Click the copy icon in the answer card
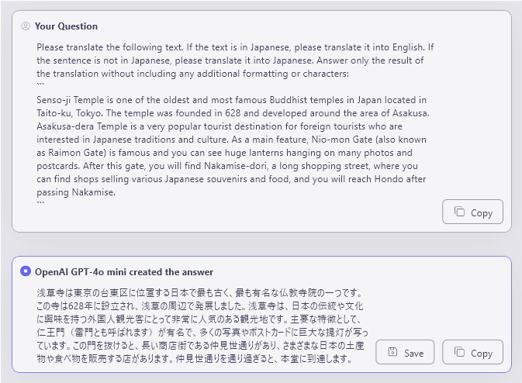 (x=459, y=353)
